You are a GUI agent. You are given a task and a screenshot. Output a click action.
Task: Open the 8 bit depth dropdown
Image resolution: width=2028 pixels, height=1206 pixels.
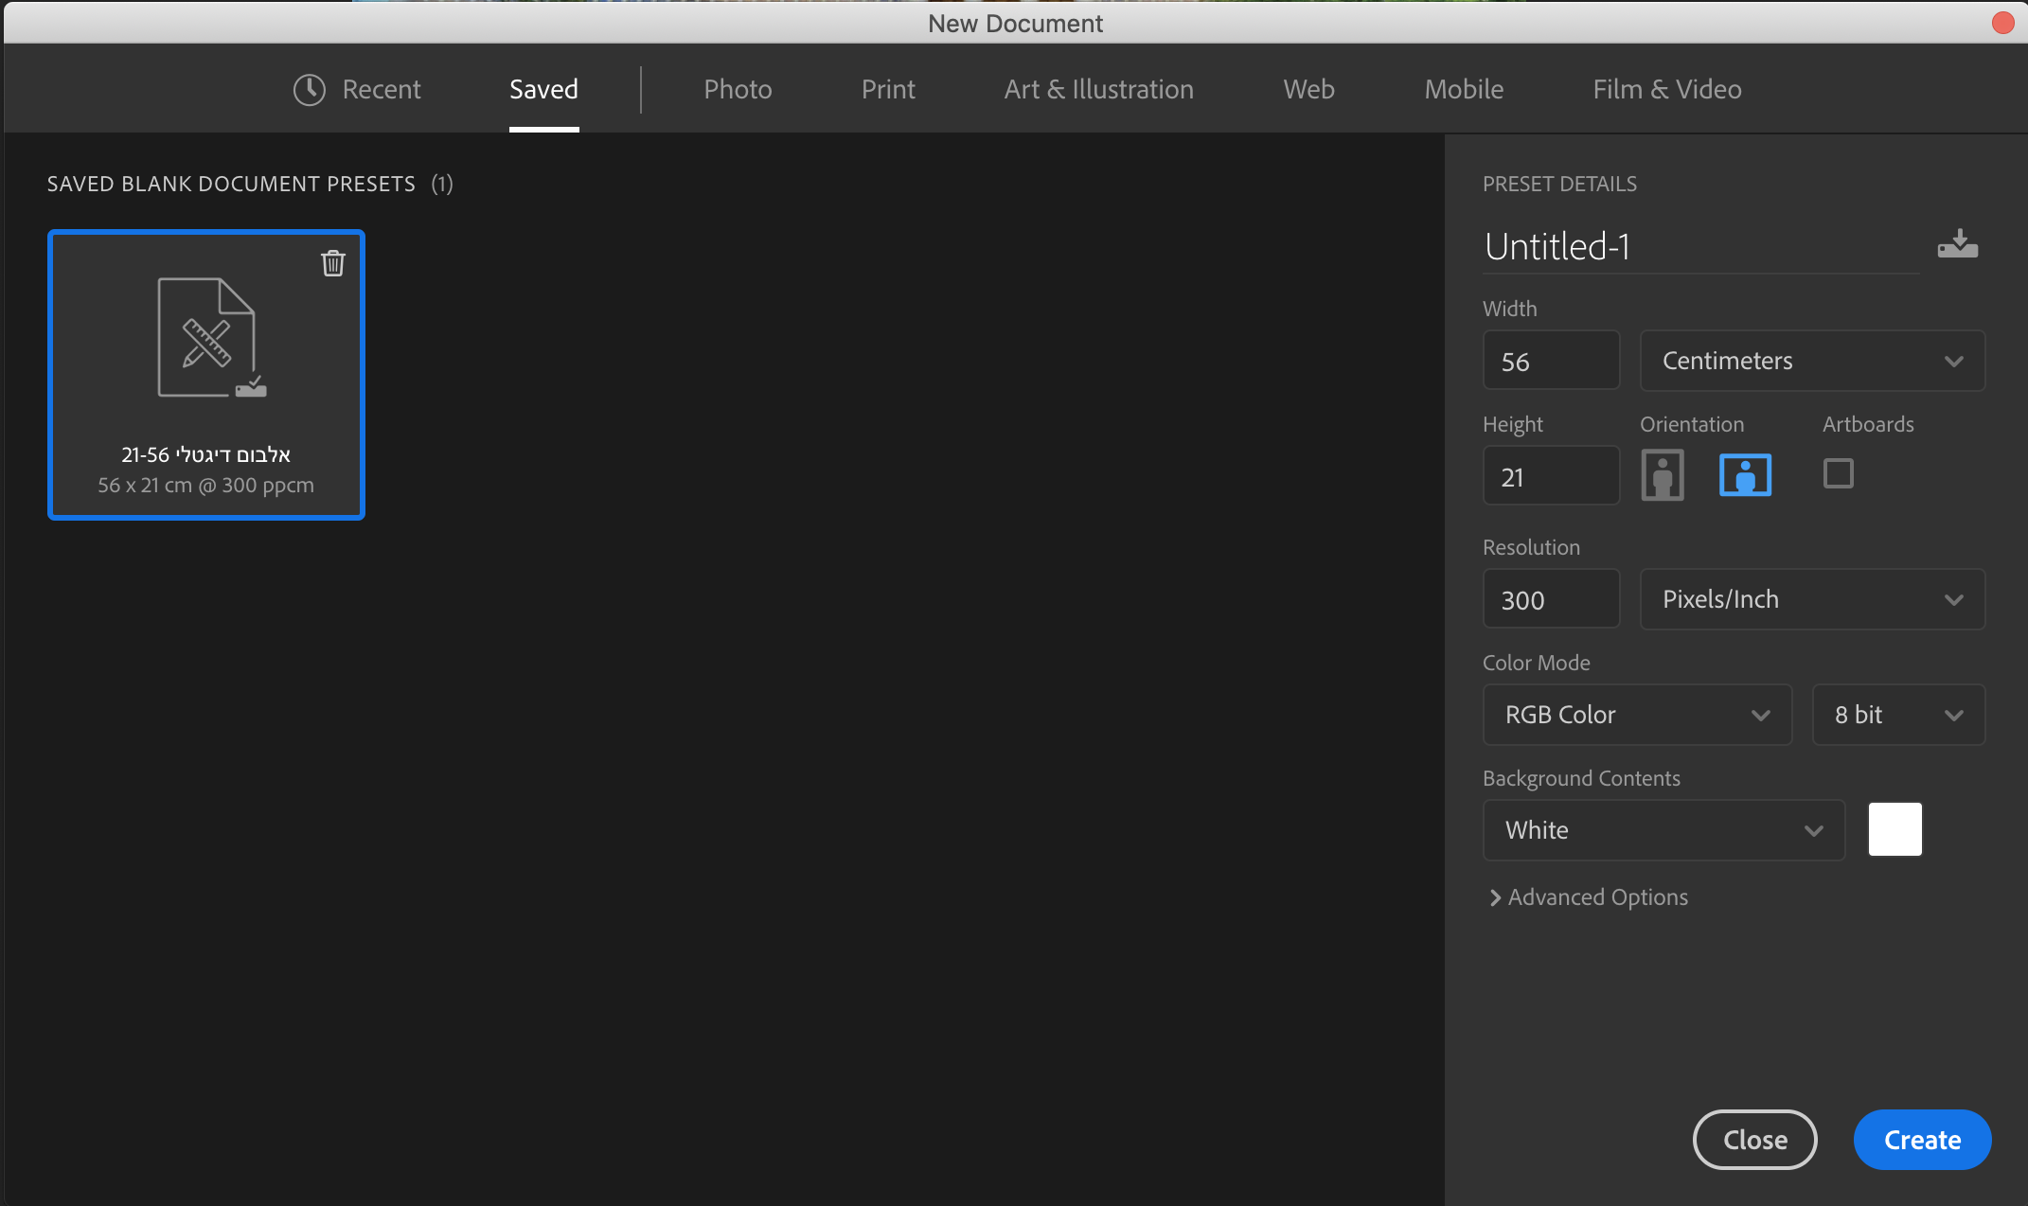click(1897, 715)
